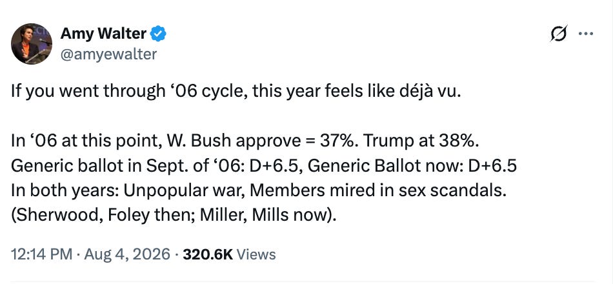Click the Views label
The height and width of the screenshot is (284, 613).
tap(256, 255)
